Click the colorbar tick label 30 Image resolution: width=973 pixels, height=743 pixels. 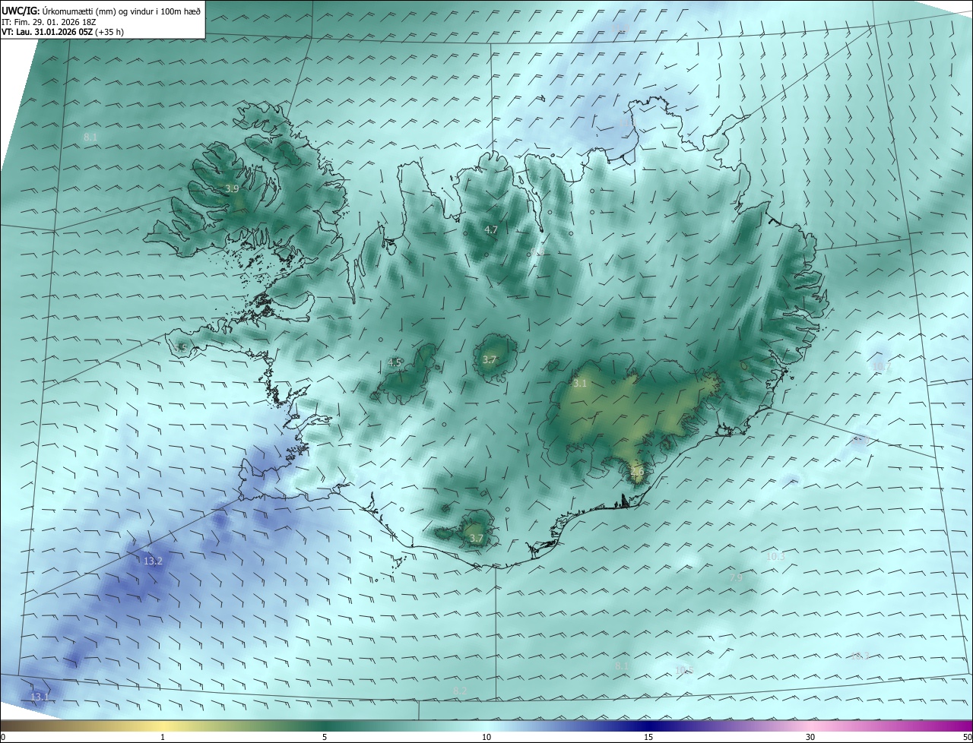click(x=810, y=737)
